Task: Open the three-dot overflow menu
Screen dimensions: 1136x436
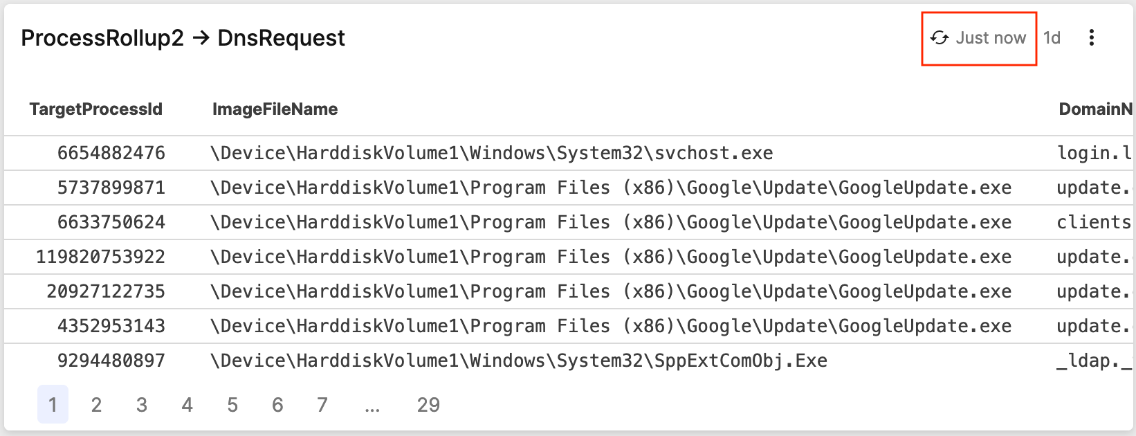Action: click(x=1092, y=38)
